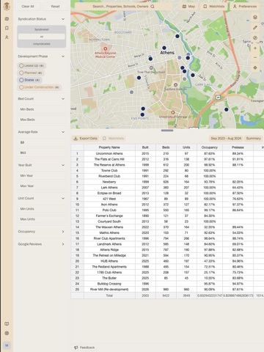
Task: Collapse the Year Built section
Action: 63,165
